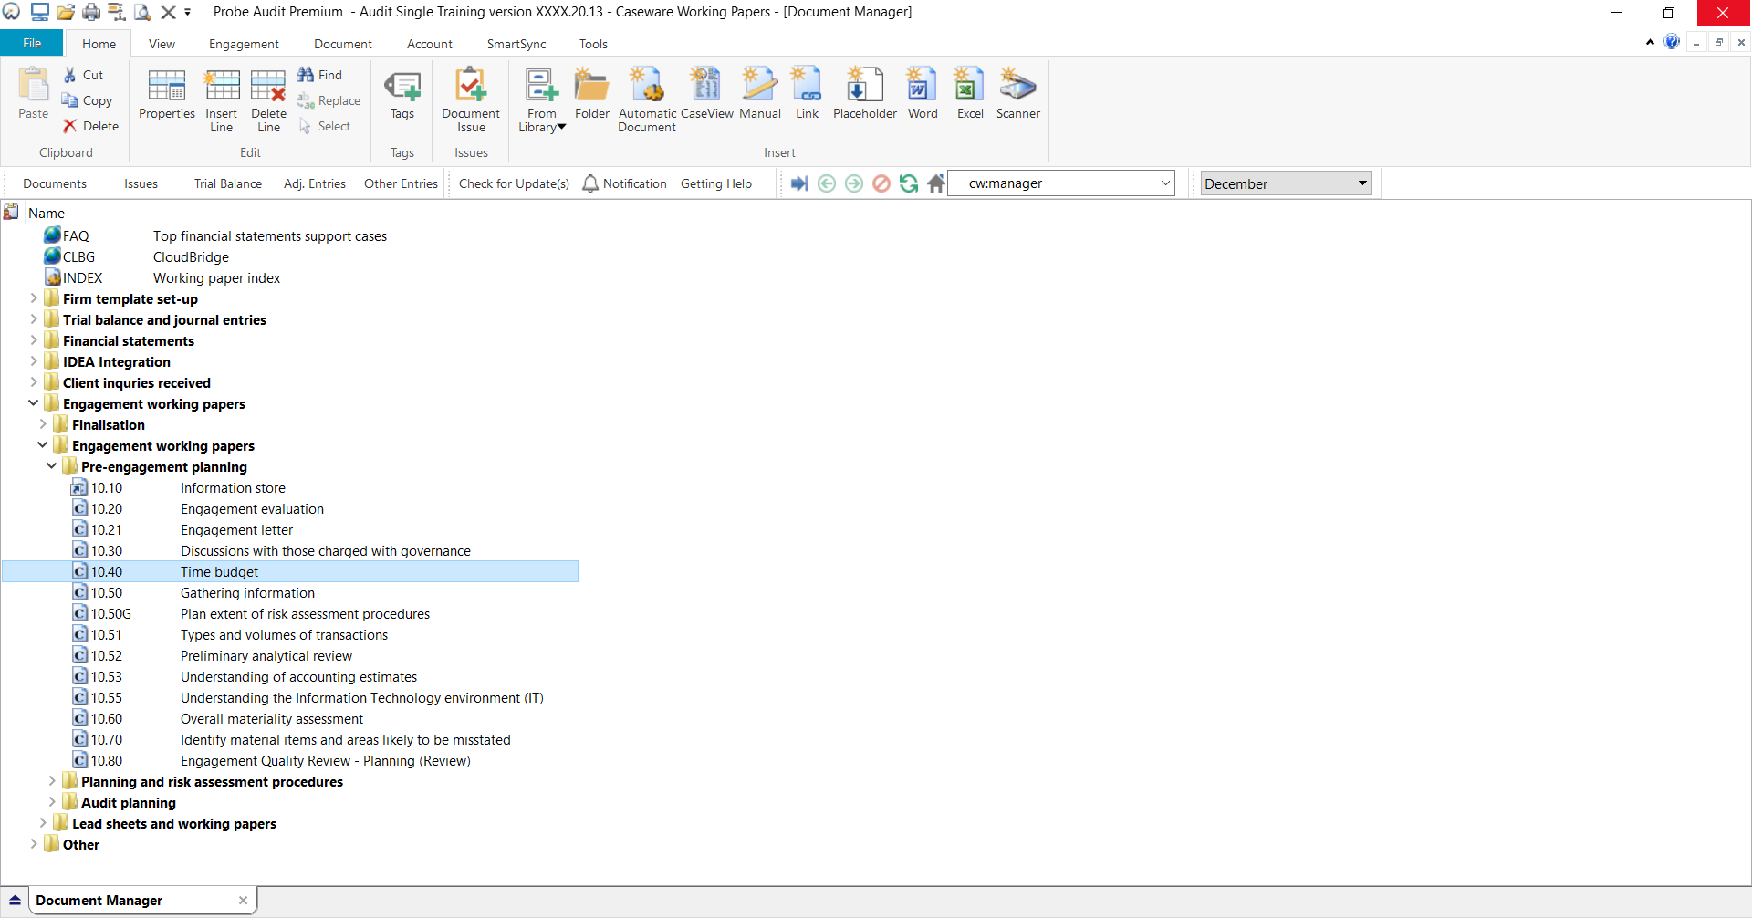Expand the Financial statements folder
The width and height of the screenshot is (1752, 918).
(x=34, y=340)
